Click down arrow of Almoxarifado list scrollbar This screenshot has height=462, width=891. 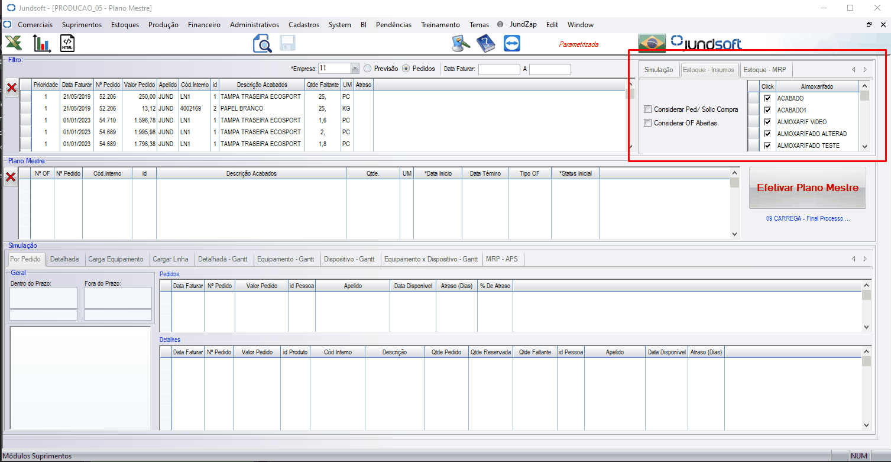tap(864, 147)
